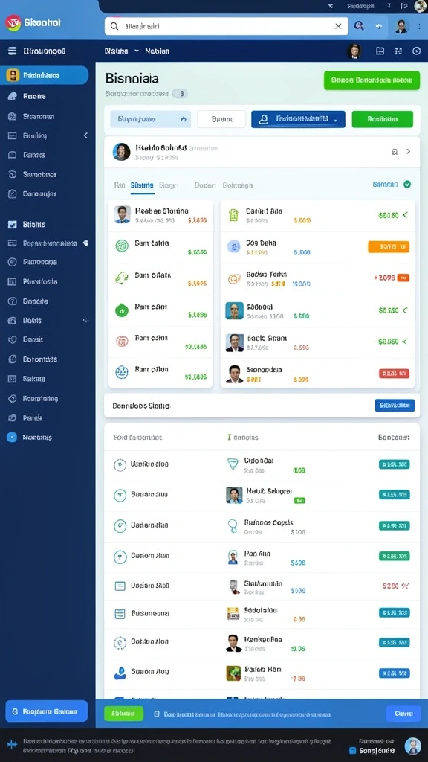The image size is (428, 762).
Task: Open the blue dropdown with person icon
Action: point(298,119)
